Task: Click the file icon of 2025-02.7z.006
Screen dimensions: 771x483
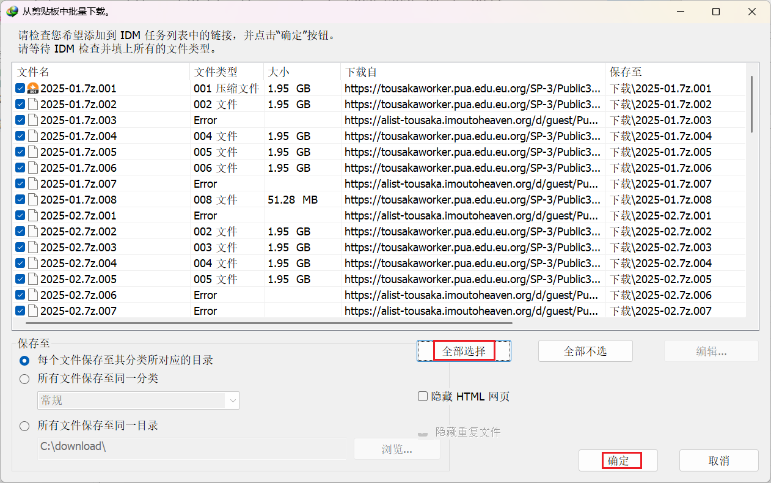Action: [33, 295]
